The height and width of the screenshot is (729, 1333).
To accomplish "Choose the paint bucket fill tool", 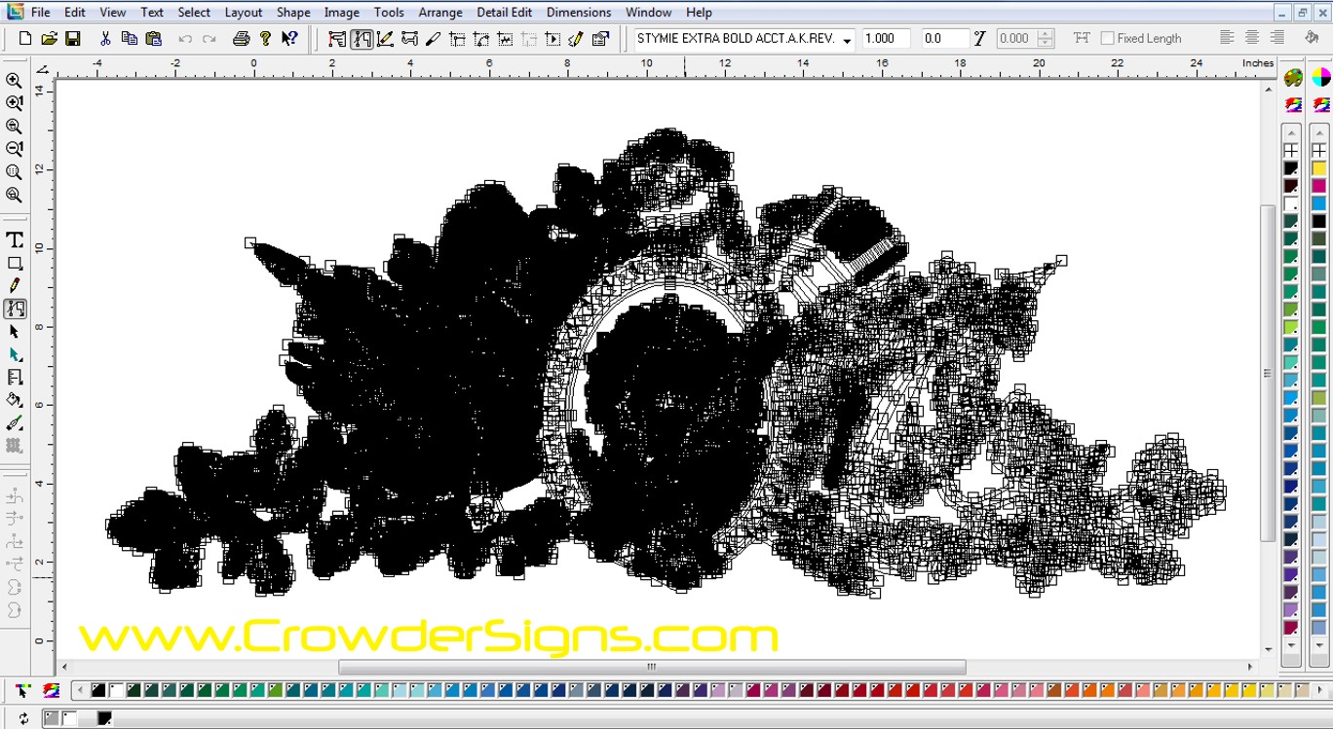I will [15, 400].
